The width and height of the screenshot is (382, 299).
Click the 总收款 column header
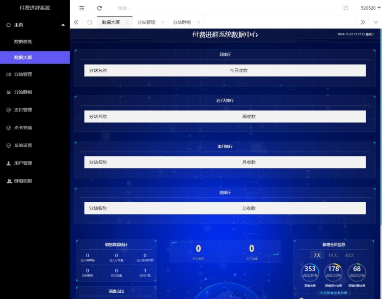[x=249, y=208]
